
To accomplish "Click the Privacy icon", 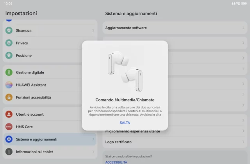I will (9, 43).
